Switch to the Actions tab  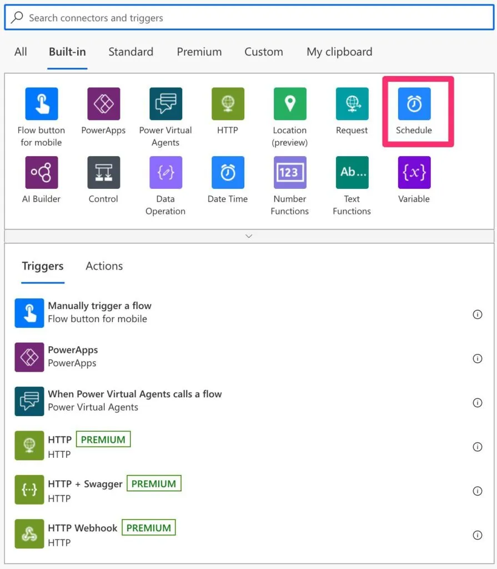(104, 266)
